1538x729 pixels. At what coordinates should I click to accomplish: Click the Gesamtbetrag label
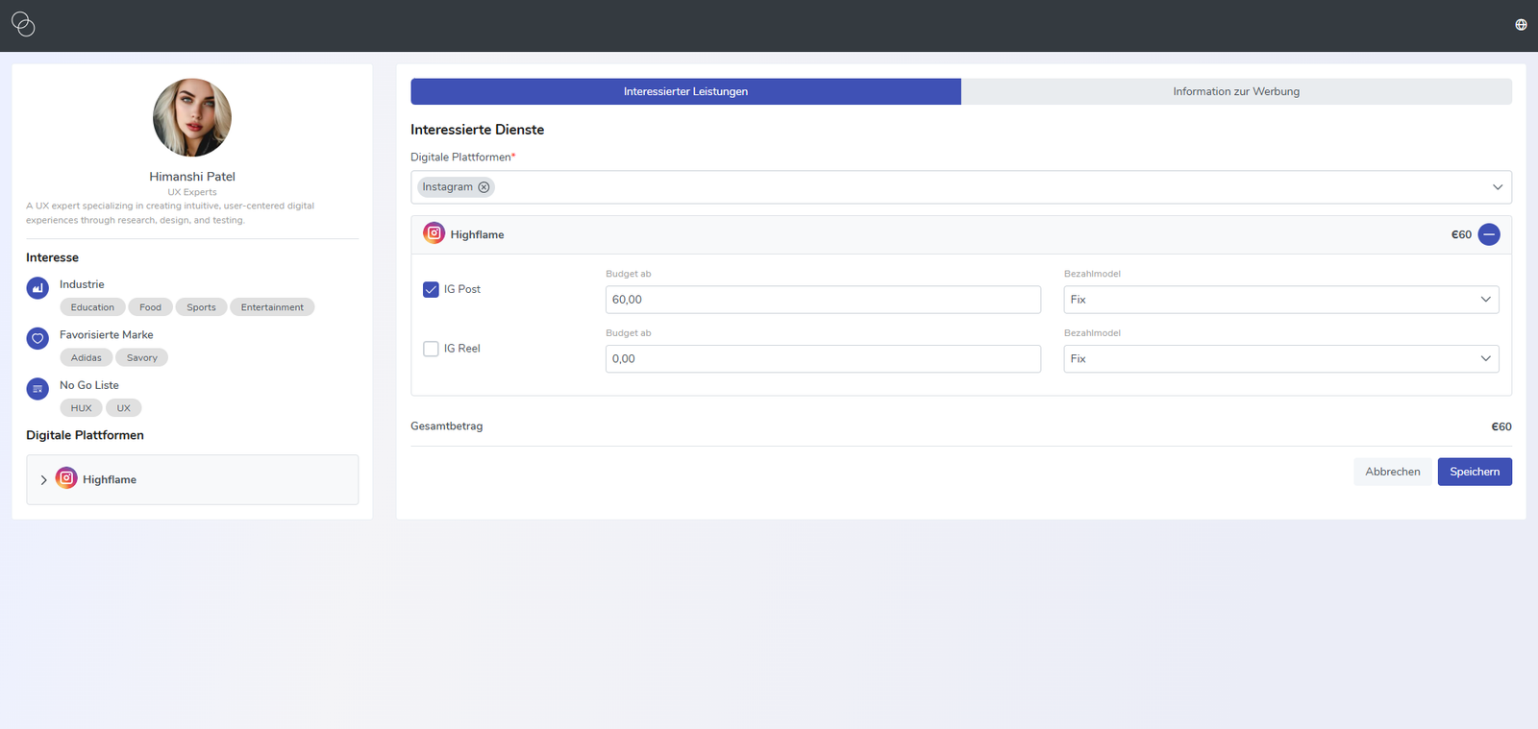[446, 426]
